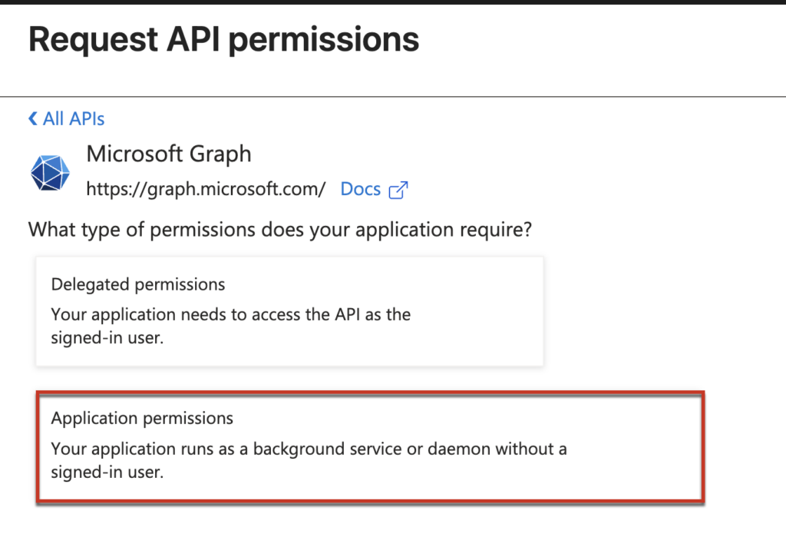Click the external link icon beside Docs
The height and width of the screenshot is (534, 786).
point(398,190)
